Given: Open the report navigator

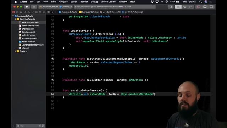Looking at the screenshot, I should pyautogui.click(x=44, y=12).
